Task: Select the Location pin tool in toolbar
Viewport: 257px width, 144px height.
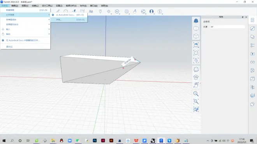Action: 100,11
